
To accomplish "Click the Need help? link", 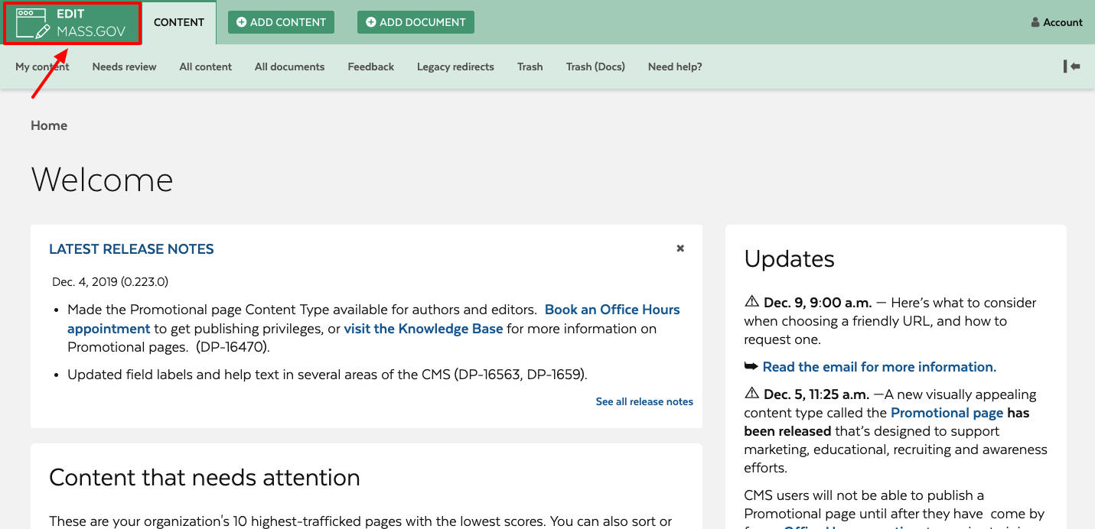I will coord(675,67).
